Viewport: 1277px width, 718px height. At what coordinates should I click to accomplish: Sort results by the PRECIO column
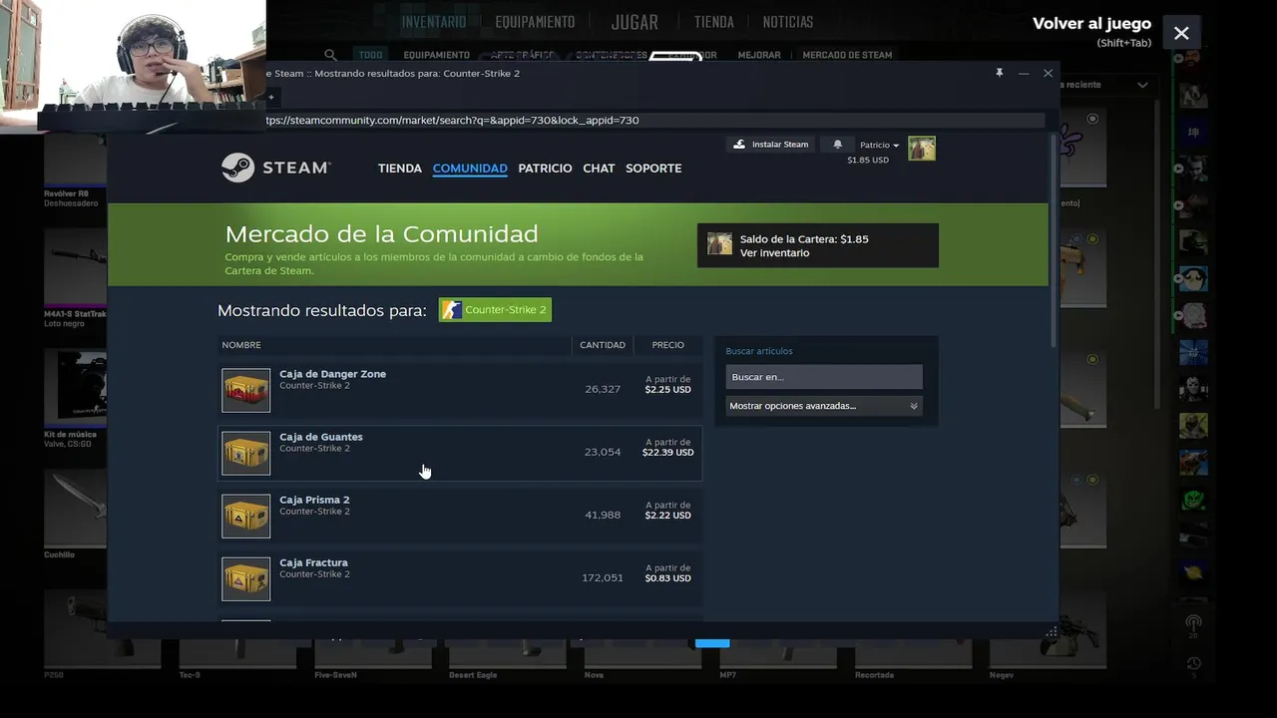tap(668, 345)
